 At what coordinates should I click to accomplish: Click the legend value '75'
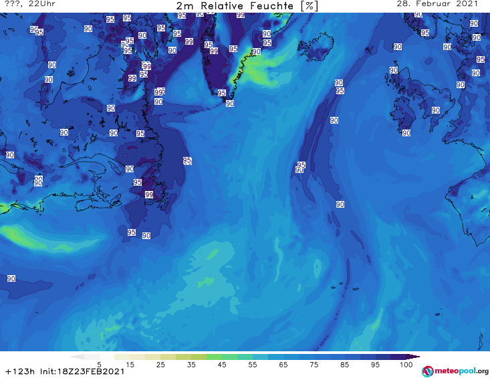314,365
